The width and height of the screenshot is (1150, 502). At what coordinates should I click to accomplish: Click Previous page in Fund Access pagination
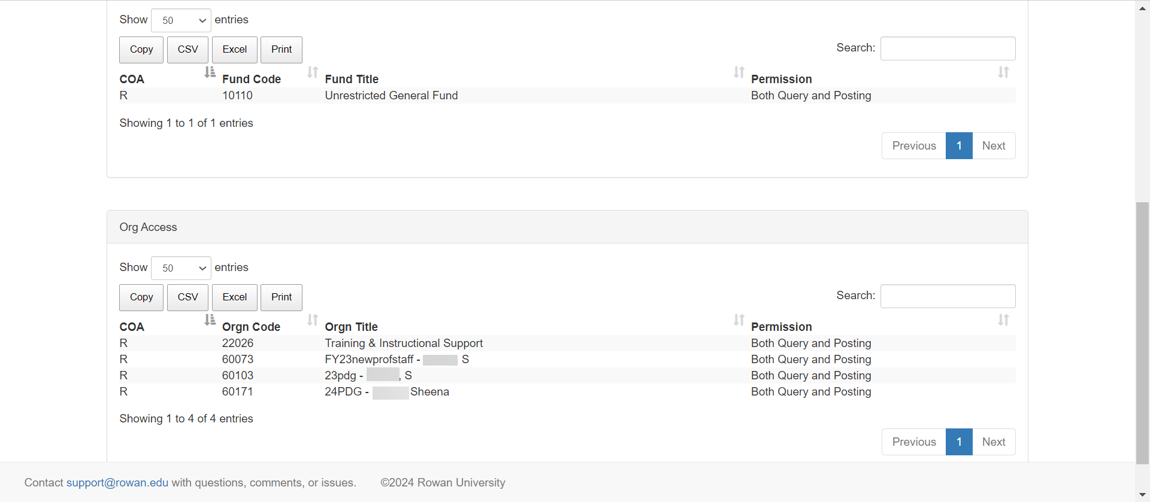(x=913, y=146)
